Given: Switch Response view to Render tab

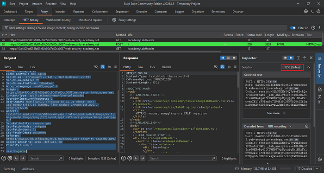Looking at the screenshot, I should click(167, 67).
